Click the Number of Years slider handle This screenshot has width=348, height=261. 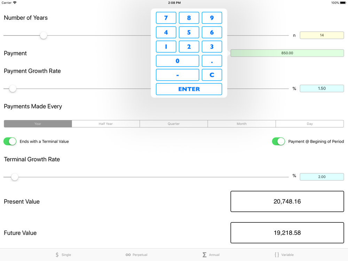click(x=43, y=35)
